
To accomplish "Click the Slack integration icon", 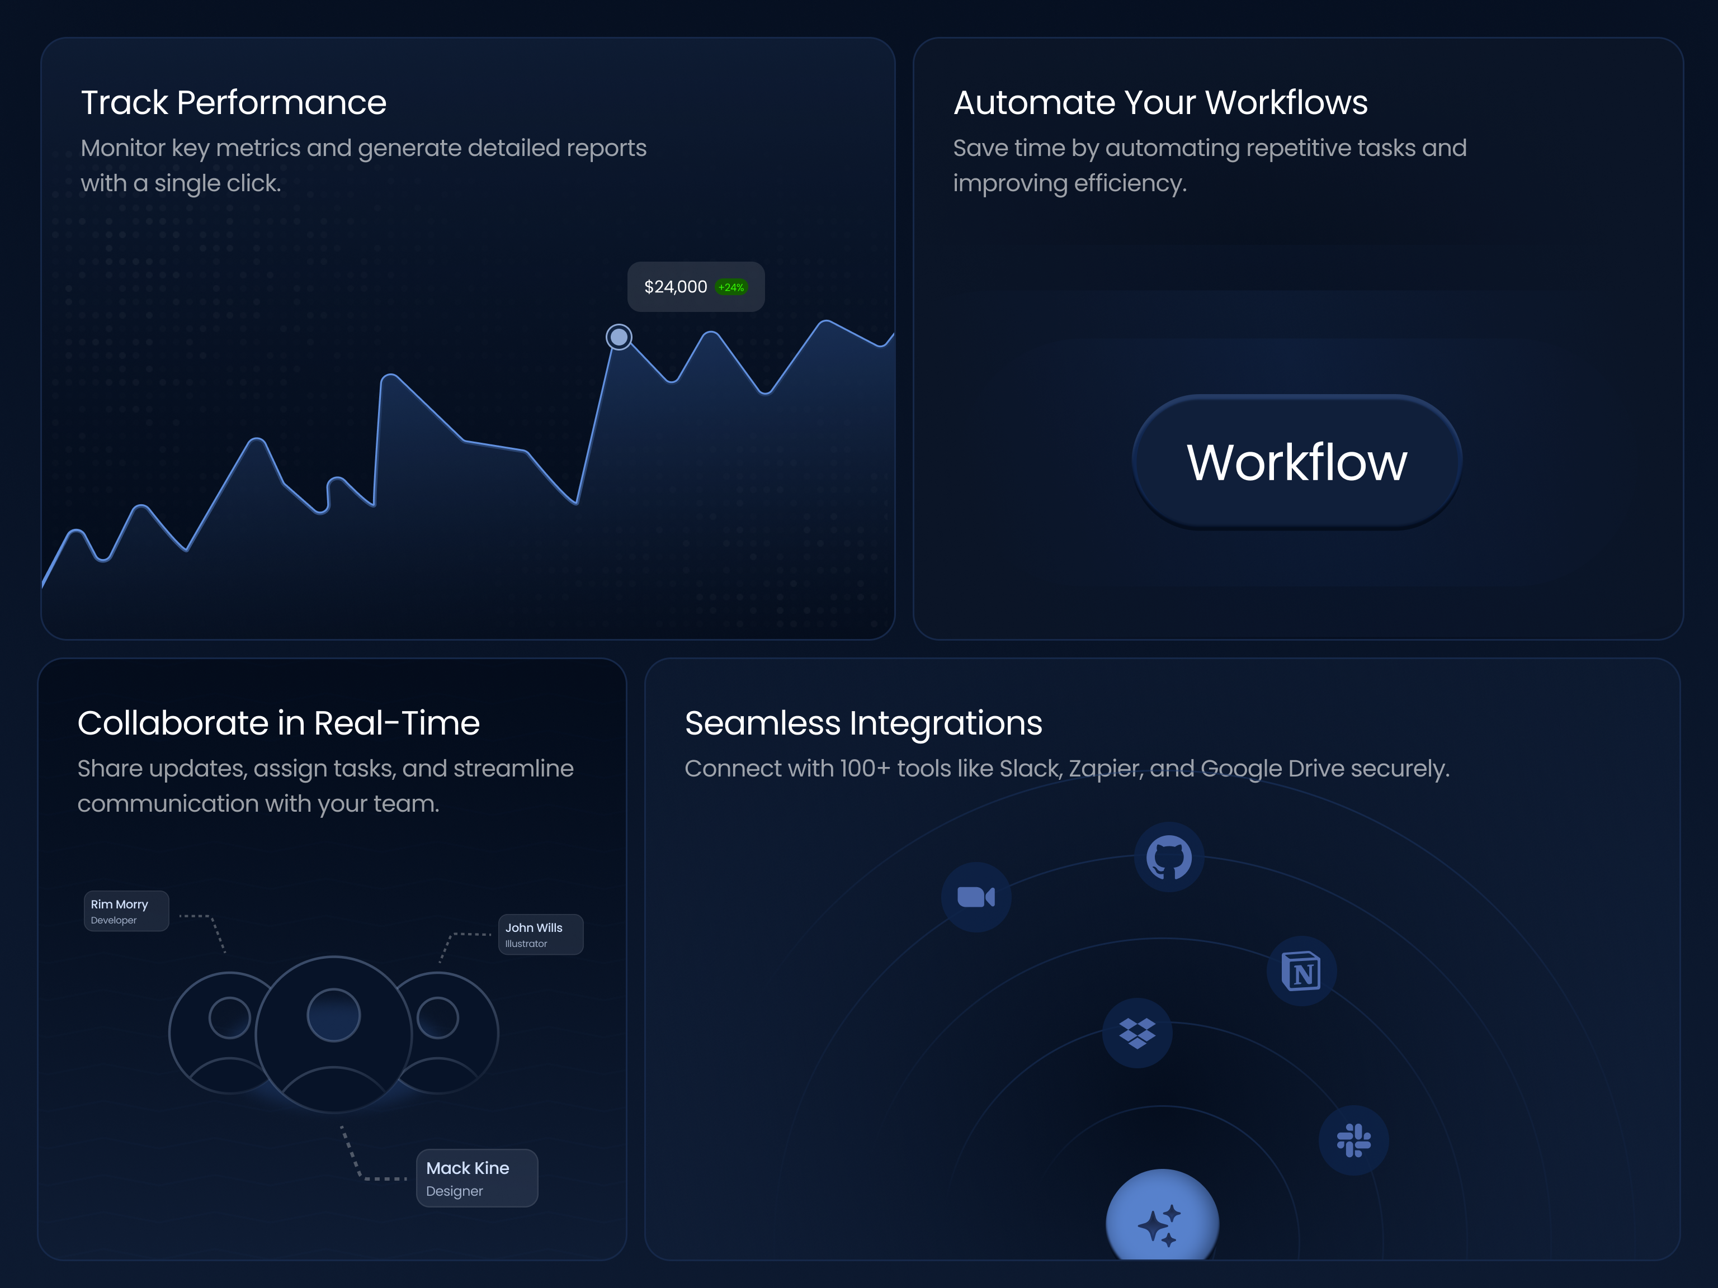I will click(1354, 1140).
